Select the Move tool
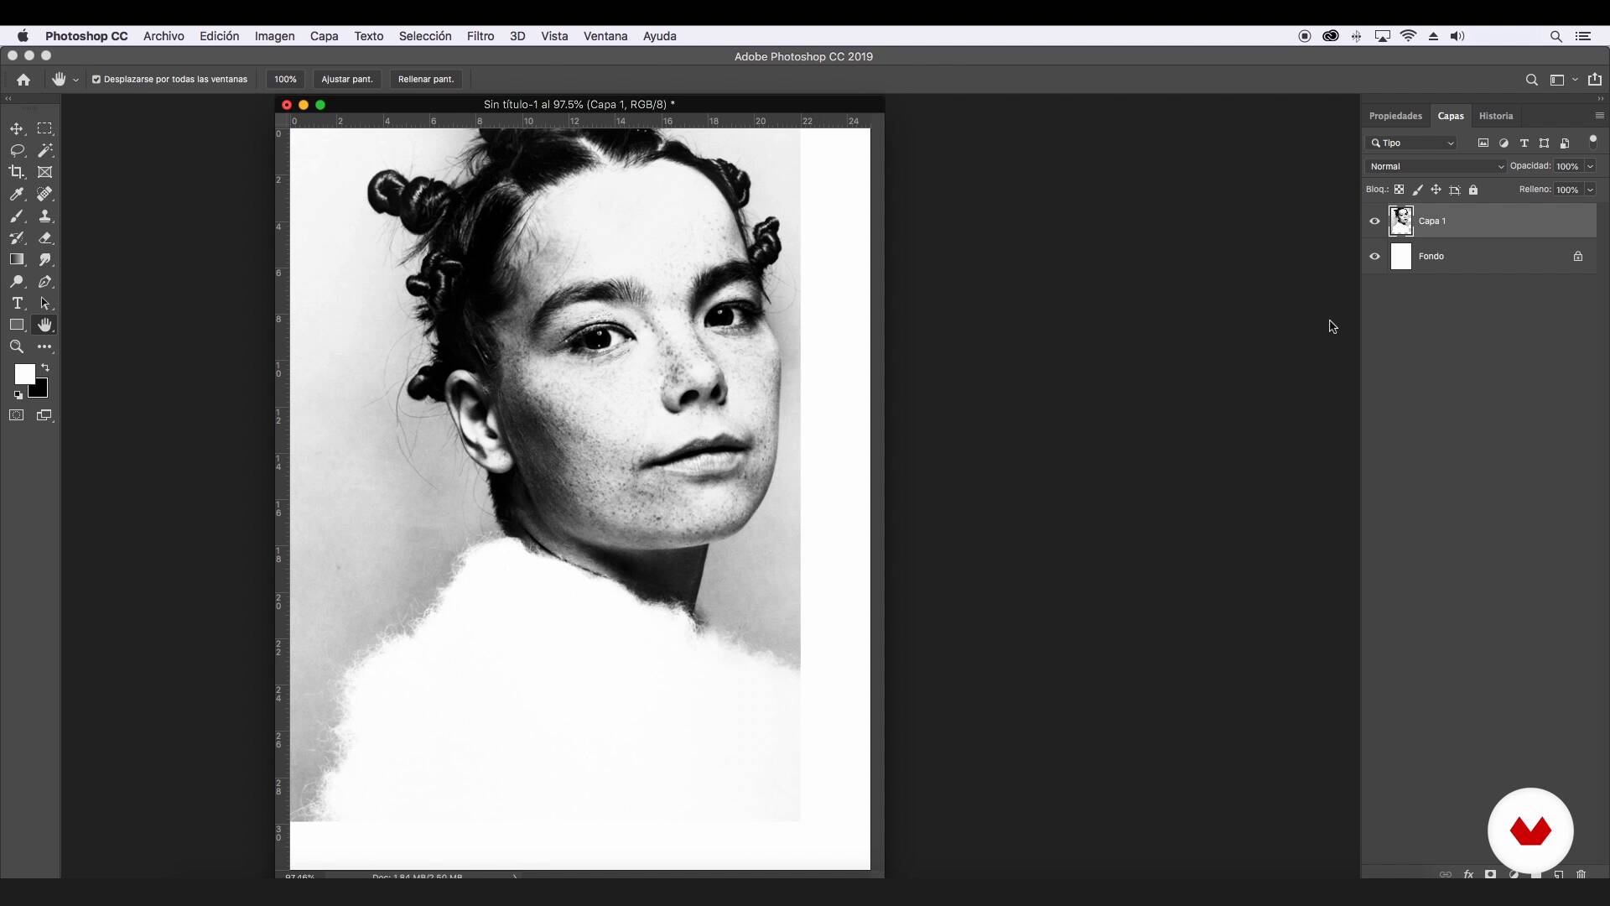1610x906 pixels. tap(17, 128)
